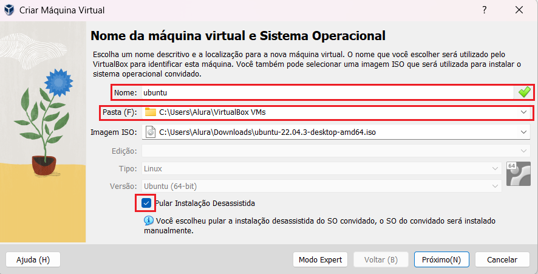This screenshot has height=274, width=538.
Task: Click the ISO disc file icon
Action: (x=150, y=132)
